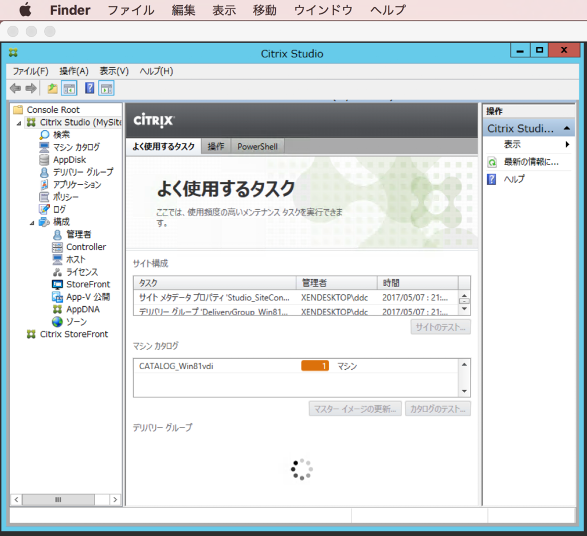
Task: Select ホスト under 構成
Action: pyautogui.click(x=76, y=259)
